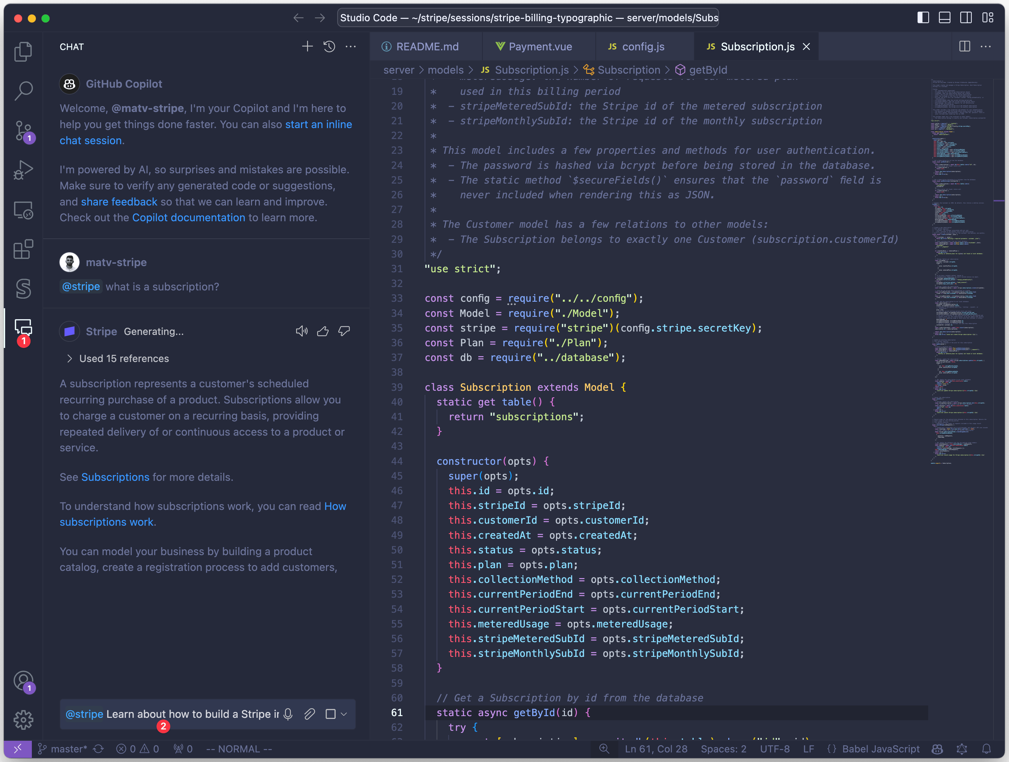Image resolution: width=1009 pixels, height=762 pixels.
Task: Open the Copilot documentation link
Action: coord(188,218)
